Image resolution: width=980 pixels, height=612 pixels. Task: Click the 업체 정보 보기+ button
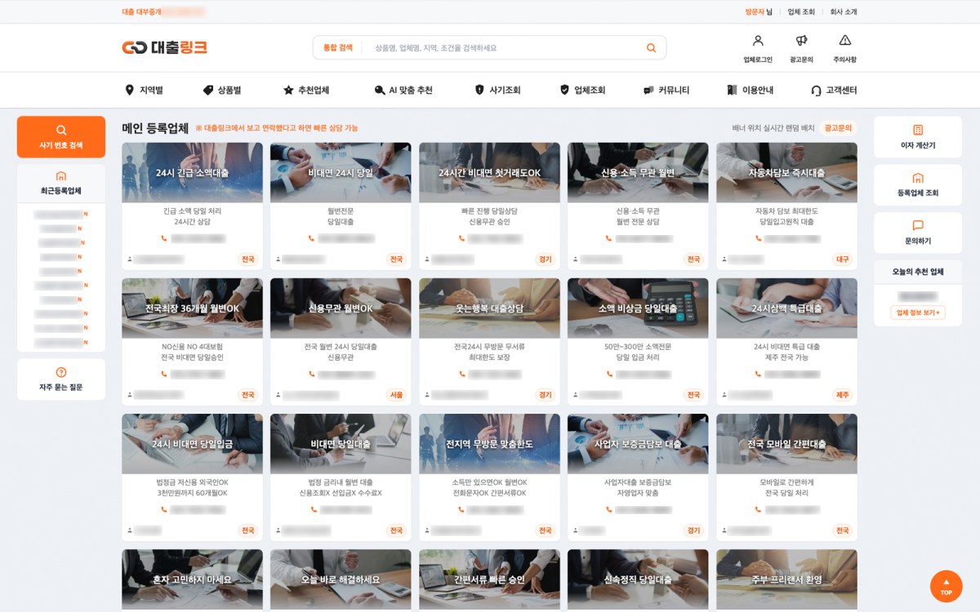coord(918,313)
